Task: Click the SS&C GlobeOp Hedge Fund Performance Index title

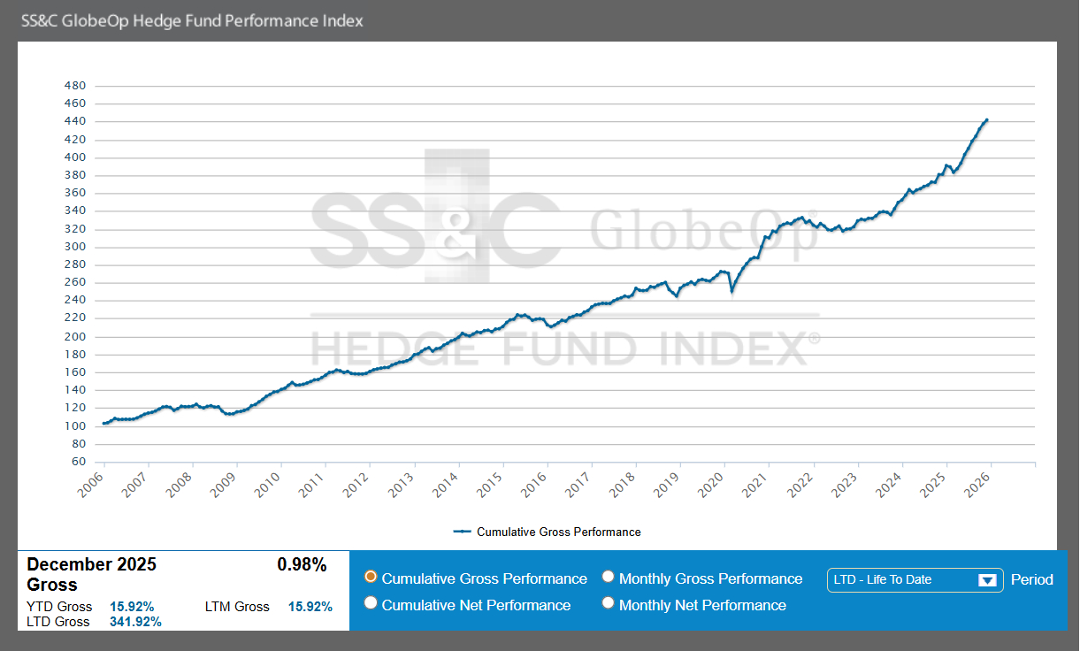Action: [191, 20]
